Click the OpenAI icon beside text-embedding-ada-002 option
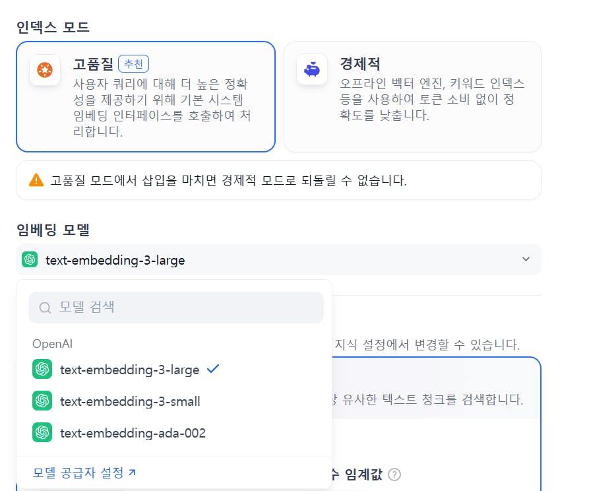Image resolution: width=589 pixels, height=491 pixels. point(42,433)
